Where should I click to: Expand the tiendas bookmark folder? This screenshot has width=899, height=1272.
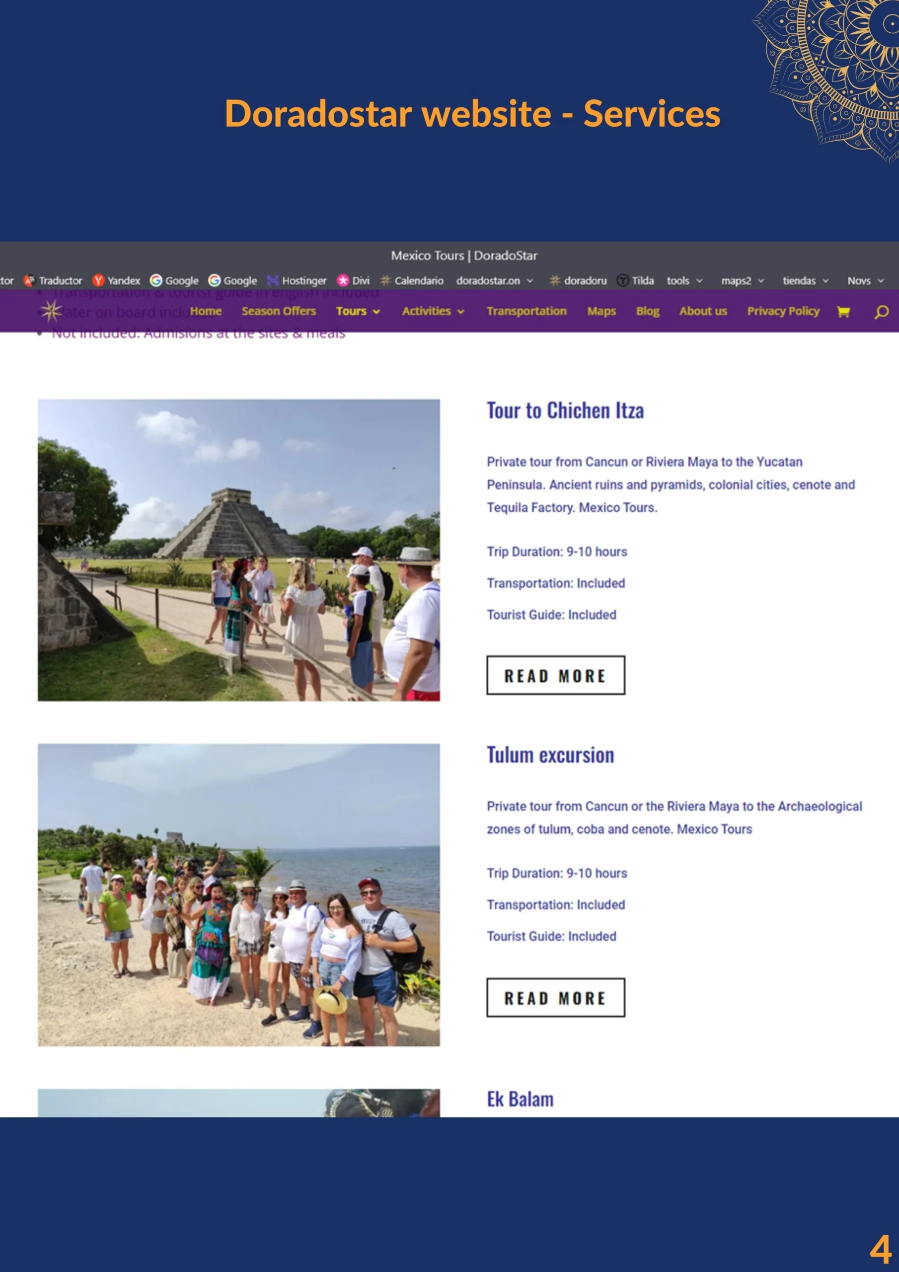click(x=805, y=280)
